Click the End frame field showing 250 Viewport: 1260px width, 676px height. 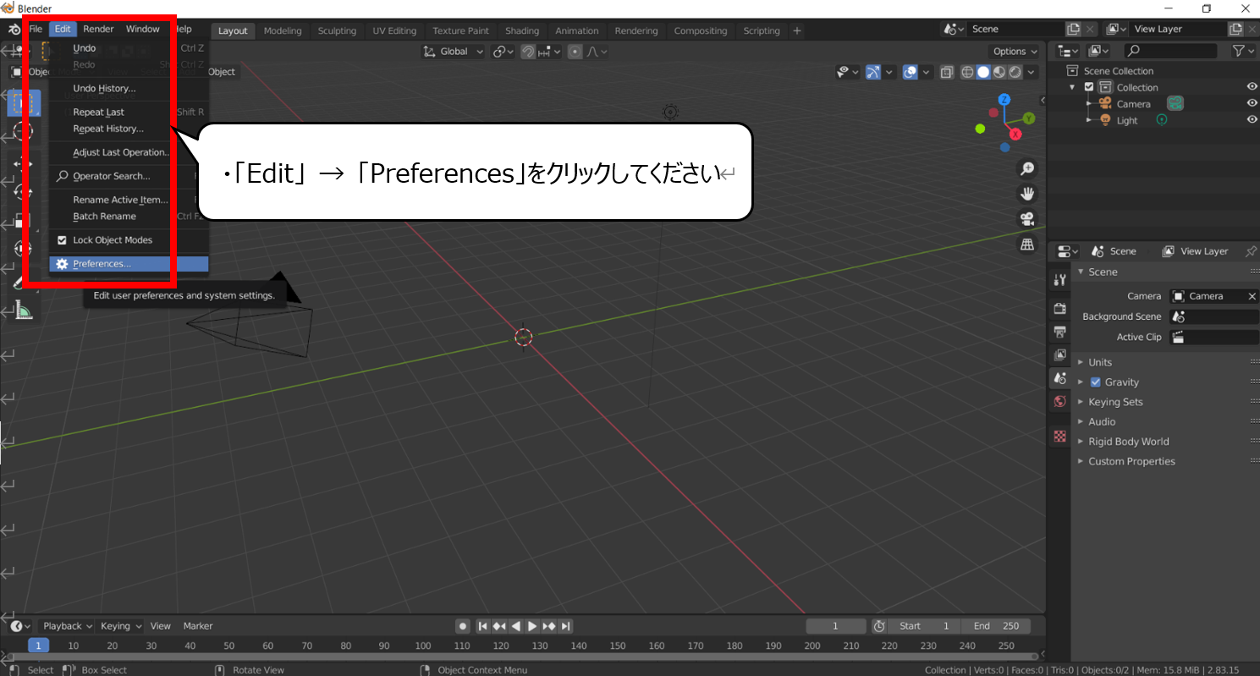[x=998, y=626]
